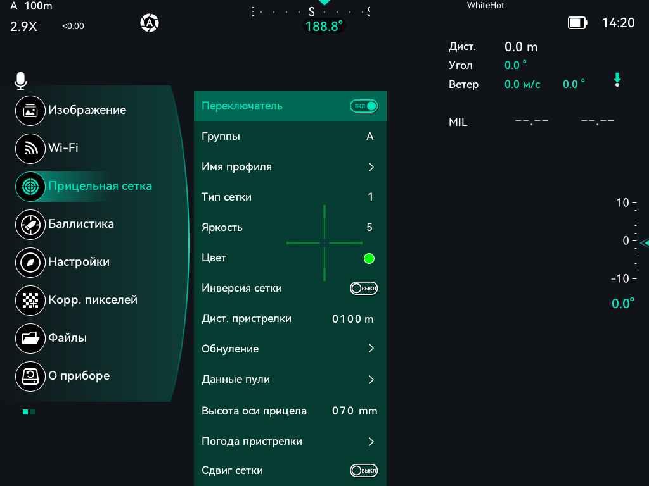Open the Wi-Fi menu entry
This screenshot has height=486, width=649.
click(x=63, y=147)
